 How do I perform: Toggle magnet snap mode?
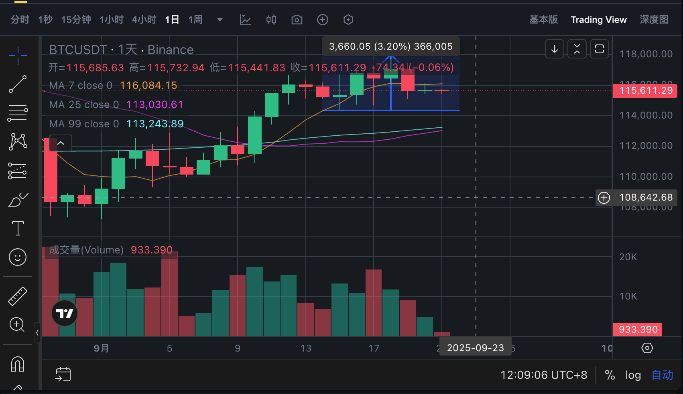coord(18,364)
